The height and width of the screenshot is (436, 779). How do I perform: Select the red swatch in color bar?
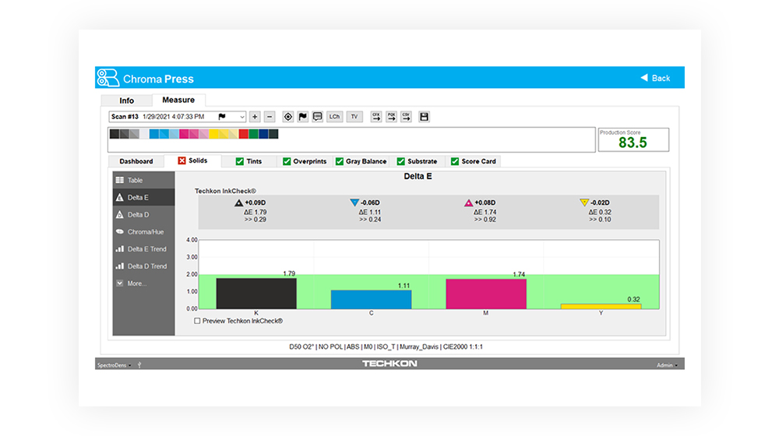(243, 134)
